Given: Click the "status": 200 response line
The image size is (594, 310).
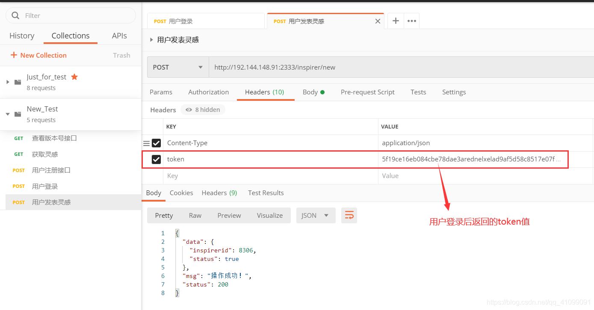Looking at the screenshot, I should [205, 284].
